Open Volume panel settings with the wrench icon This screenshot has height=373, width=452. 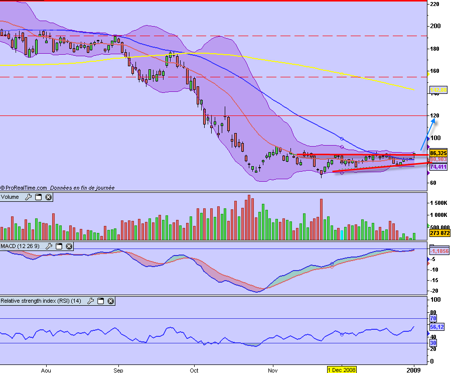[29, 197]
